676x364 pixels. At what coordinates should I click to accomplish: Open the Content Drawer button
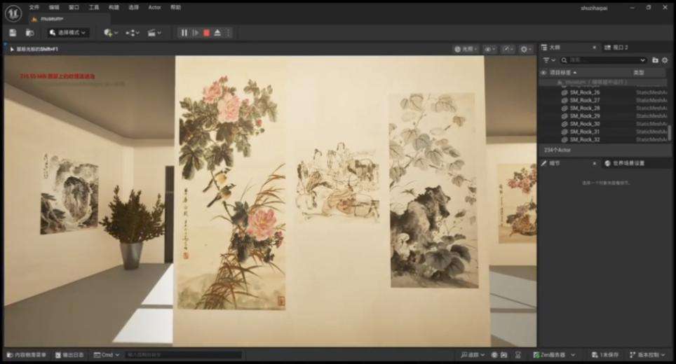click(26, 355)
